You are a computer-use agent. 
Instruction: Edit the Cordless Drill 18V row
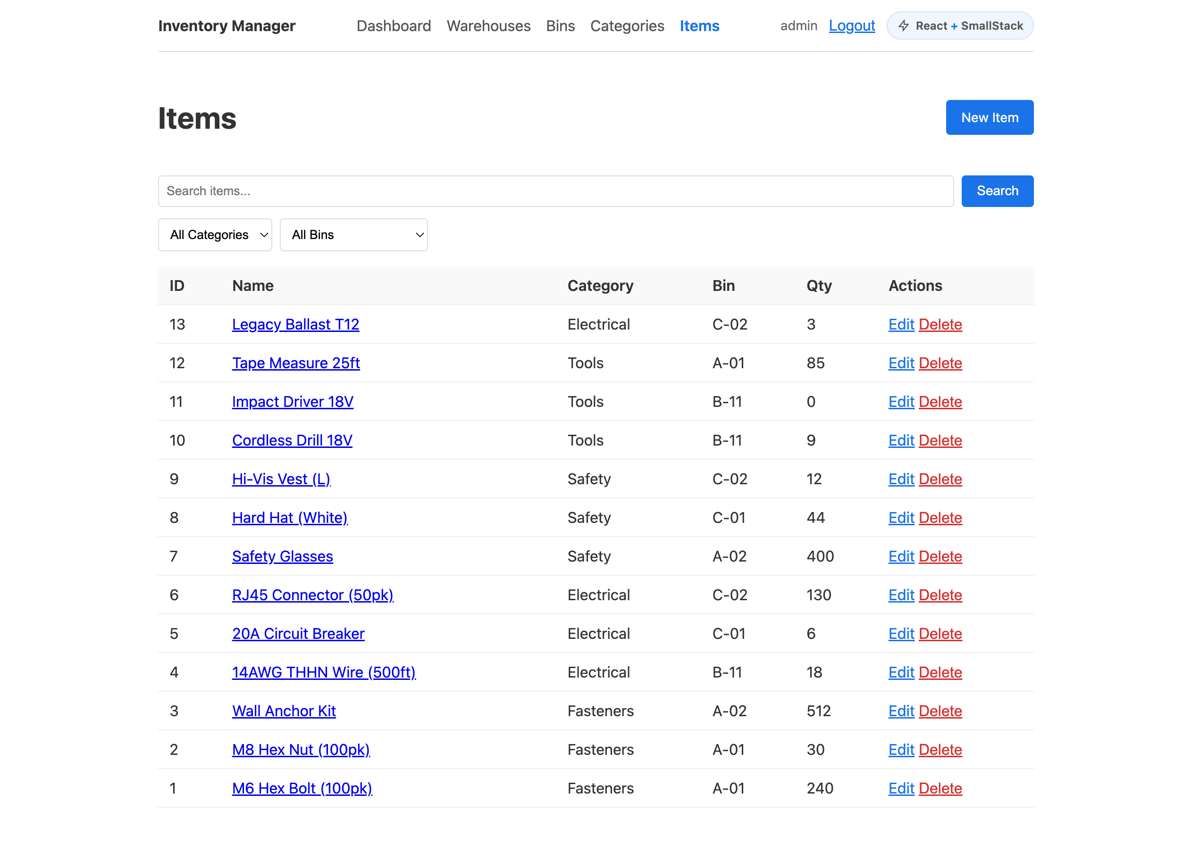click(901, 440)
